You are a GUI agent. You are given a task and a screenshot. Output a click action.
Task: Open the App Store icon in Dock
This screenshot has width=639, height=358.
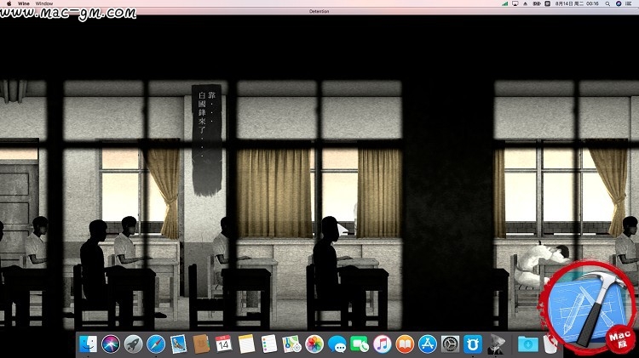[x=428, y=344]
